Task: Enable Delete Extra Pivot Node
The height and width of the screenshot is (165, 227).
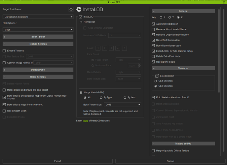Action: click(153, 56)
